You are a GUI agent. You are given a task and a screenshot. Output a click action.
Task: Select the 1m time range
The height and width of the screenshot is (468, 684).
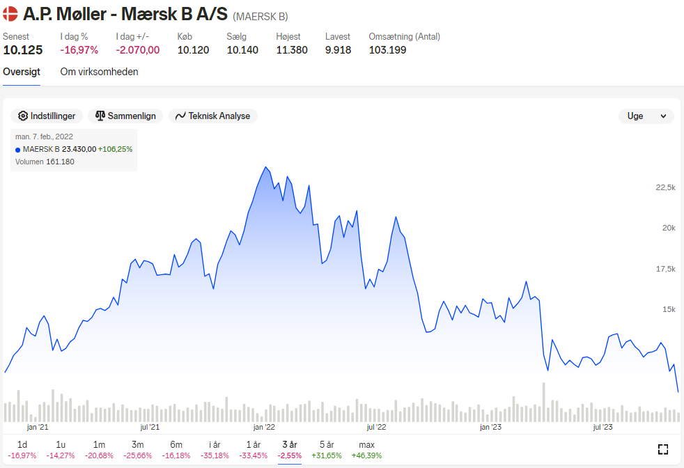tap(99, 450)
